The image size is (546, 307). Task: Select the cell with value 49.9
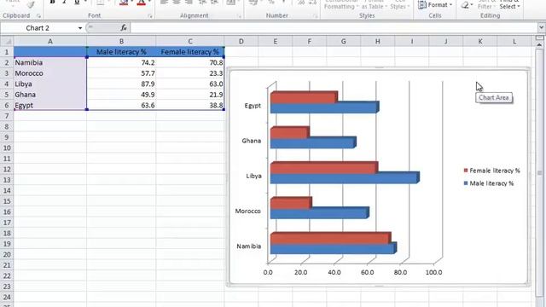tap(121, 95)
